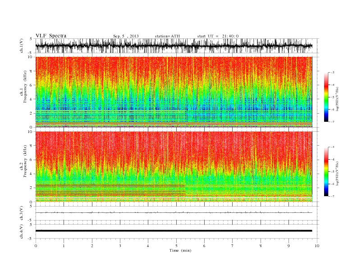This screenshot has width=357, height=276.
Task: Click the thick ch.4 voltage trace
Action: 174,231
